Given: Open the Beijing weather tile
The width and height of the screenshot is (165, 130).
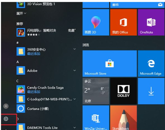Looking at the screenshot, I should pos(96,91).
